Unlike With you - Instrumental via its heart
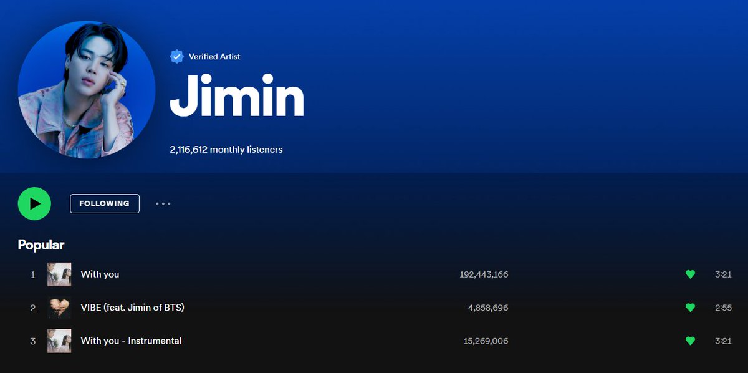Image resolution: width=748 pixels, height=373 pixels. tap(690, 341)
